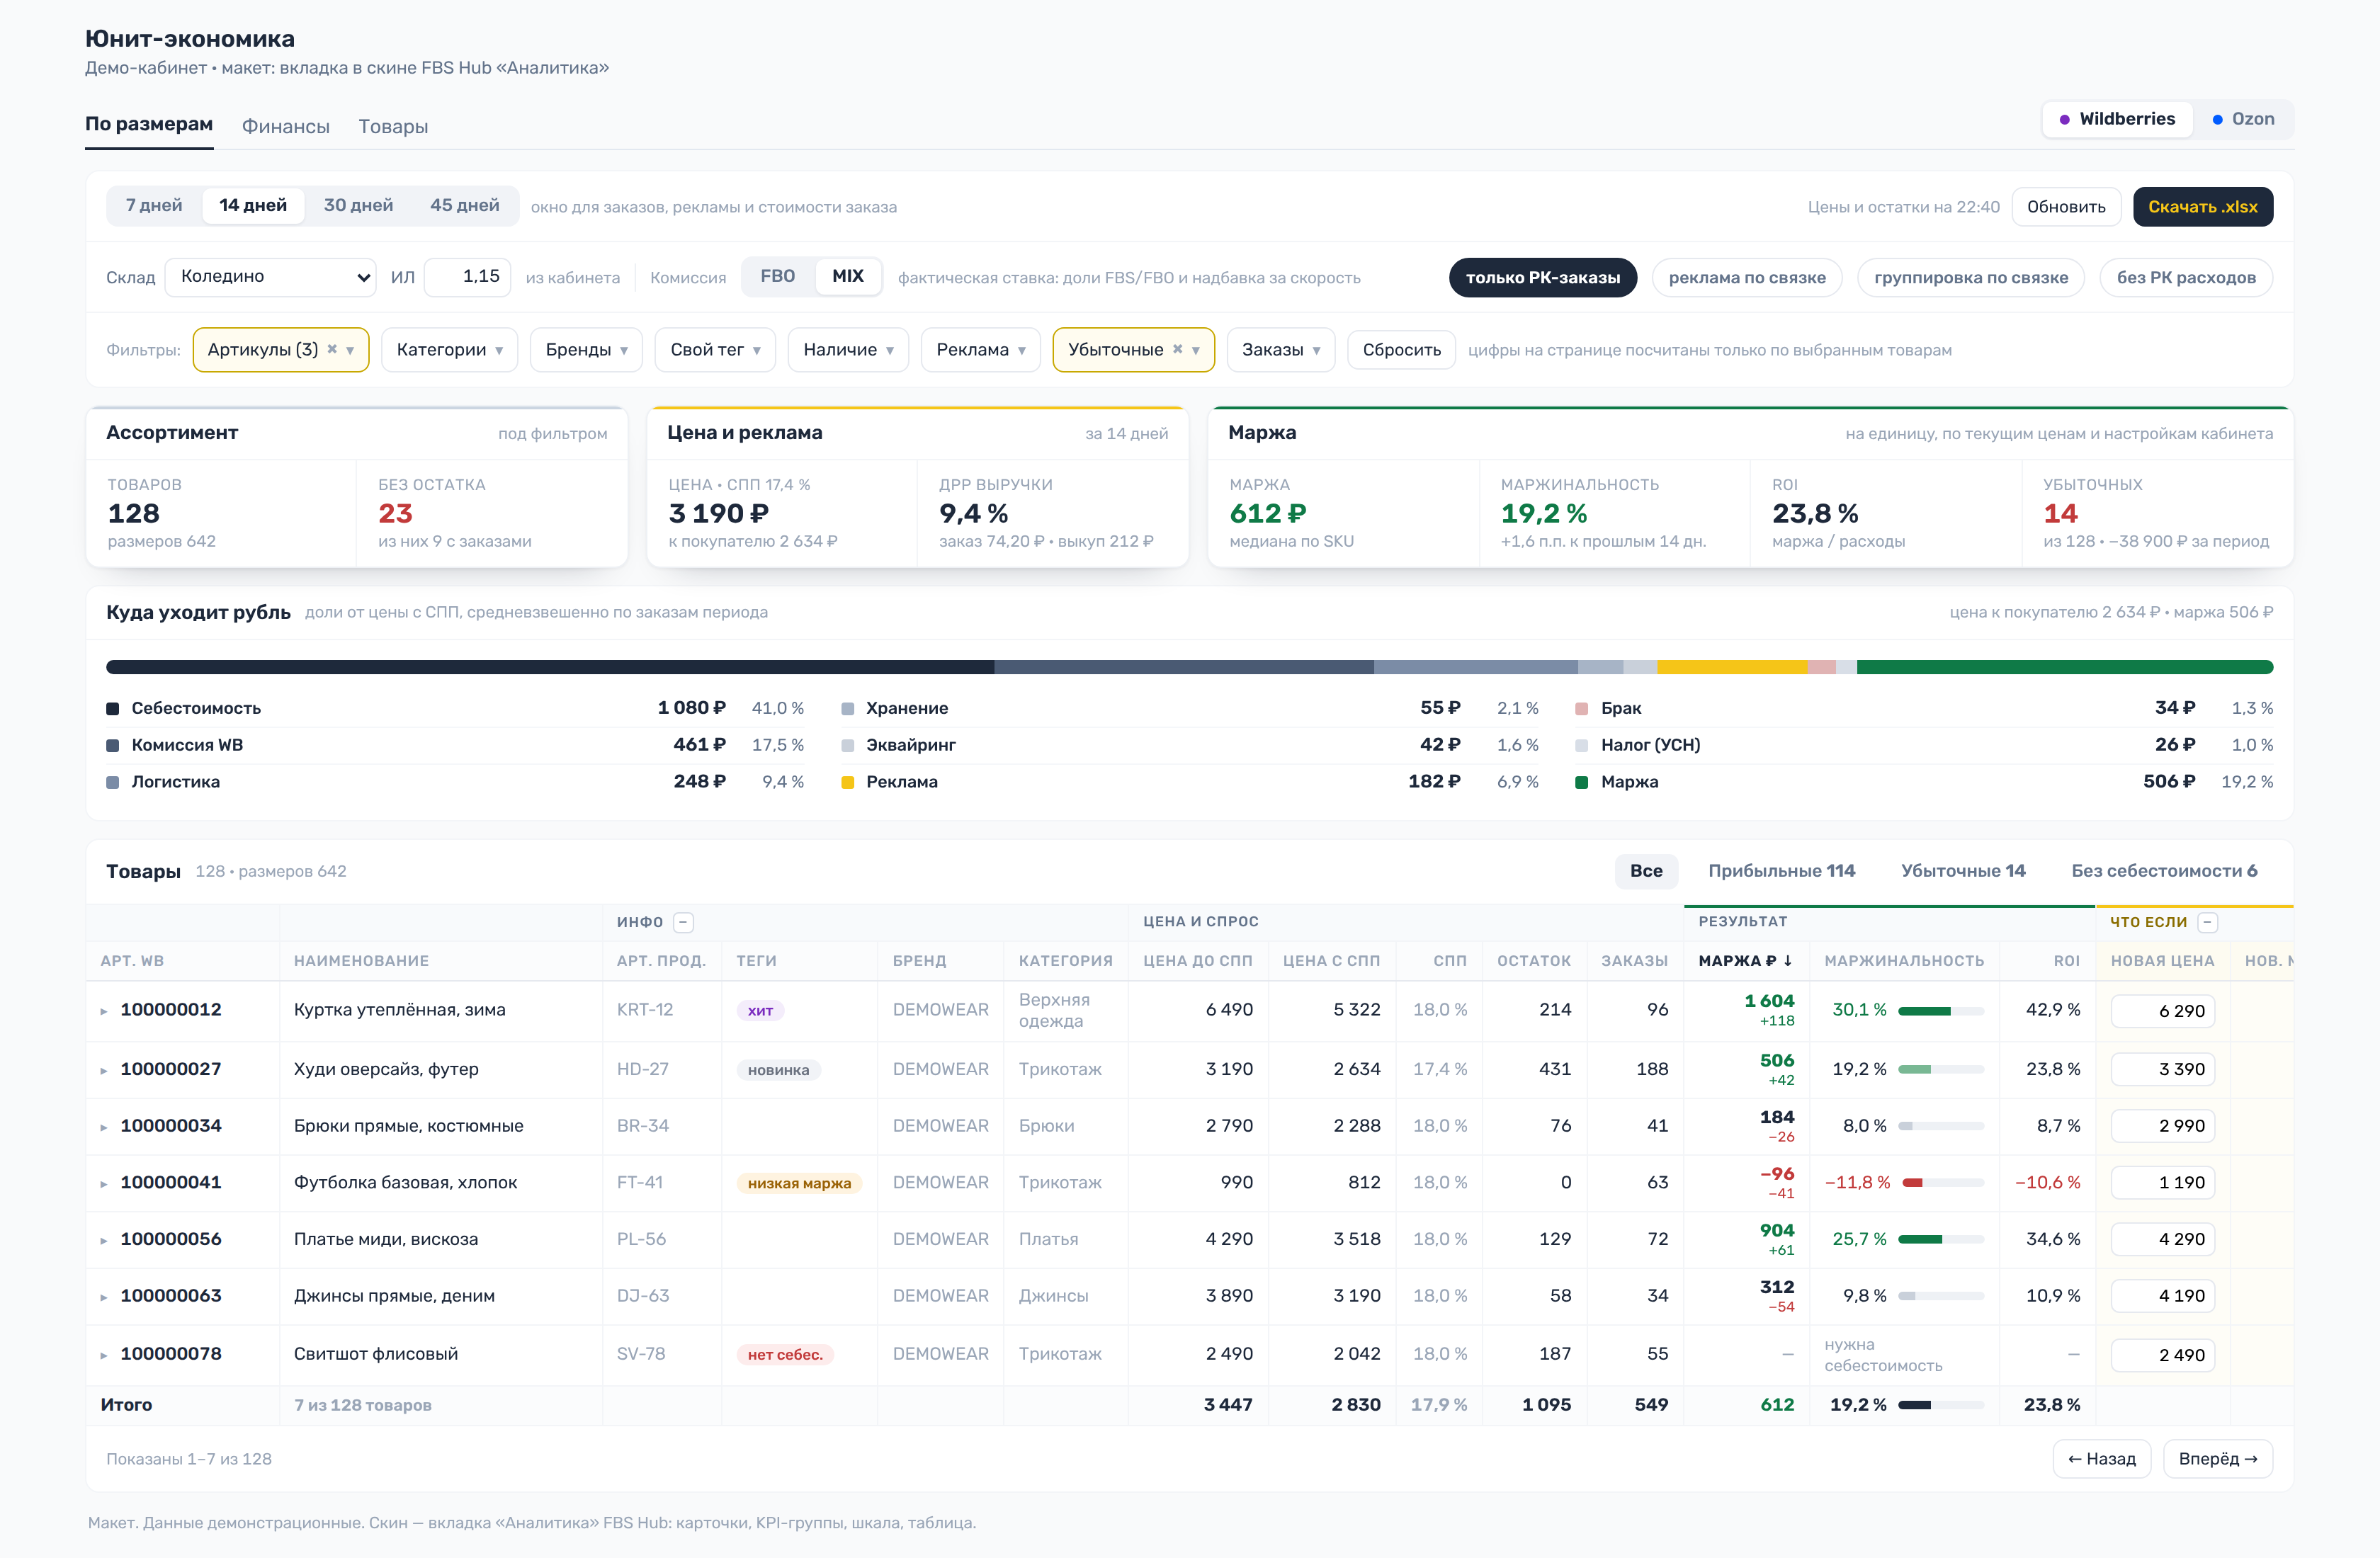Remove the Артикулы (3) filter with ×
Screen dimensions: 2380x1558
coord(332,350)
